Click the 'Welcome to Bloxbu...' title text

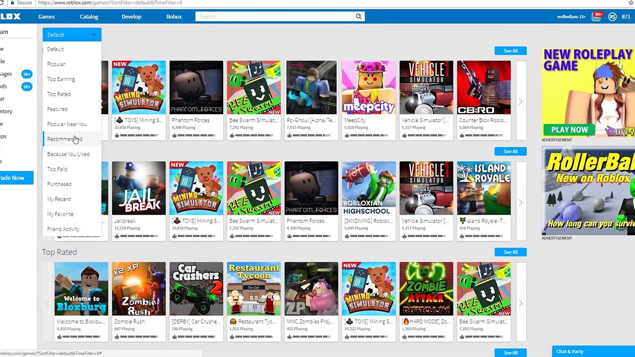coord(81,322)
